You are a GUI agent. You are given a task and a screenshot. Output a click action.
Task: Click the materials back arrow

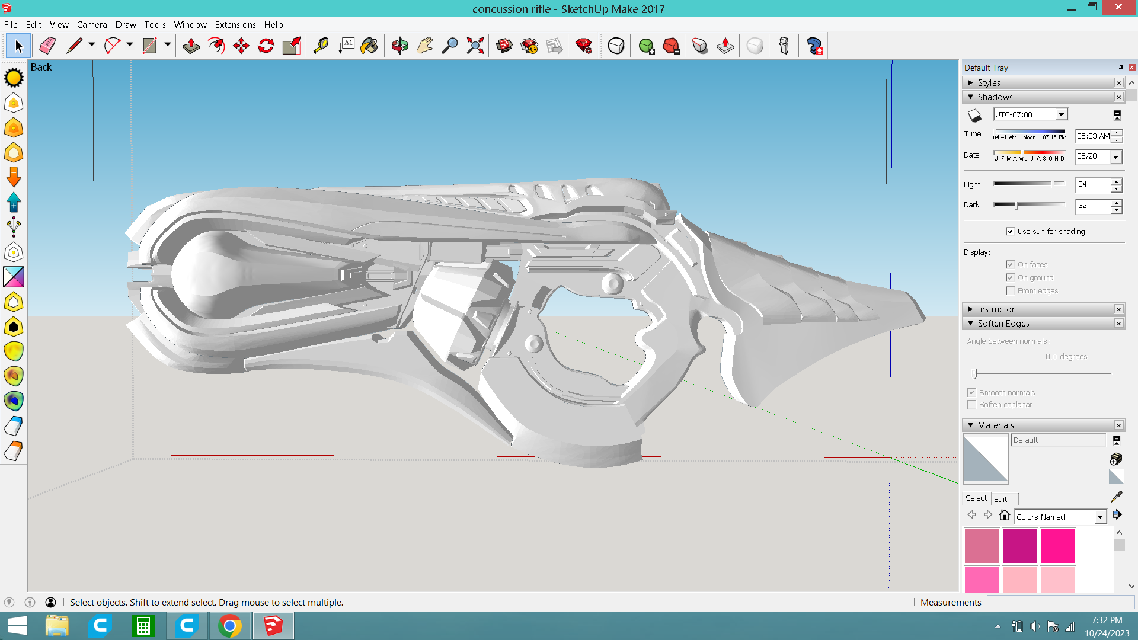pyautogui.click(x=971, y=515)
